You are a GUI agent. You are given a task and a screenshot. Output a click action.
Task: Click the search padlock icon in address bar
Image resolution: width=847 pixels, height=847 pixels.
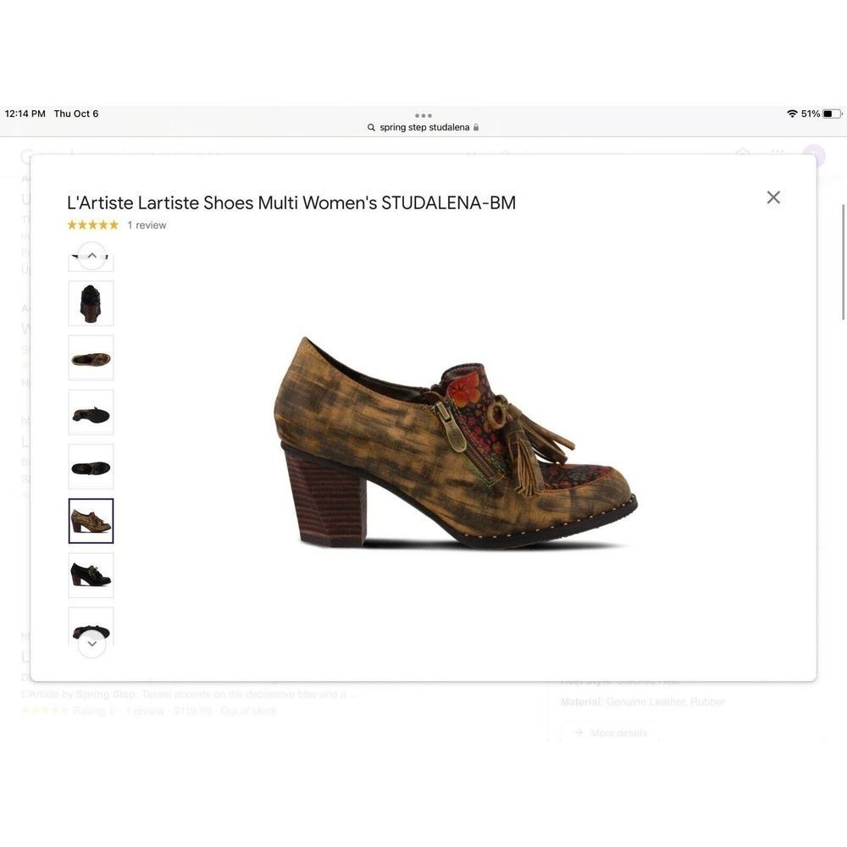474,126
